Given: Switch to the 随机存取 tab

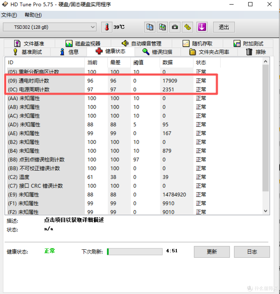Looking at the screenshot, I should click(198, 43).
